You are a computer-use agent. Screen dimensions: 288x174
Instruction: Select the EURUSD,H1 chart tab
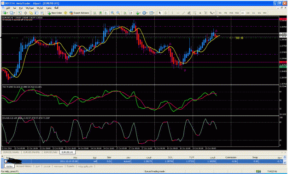click(x=67, y=152)
